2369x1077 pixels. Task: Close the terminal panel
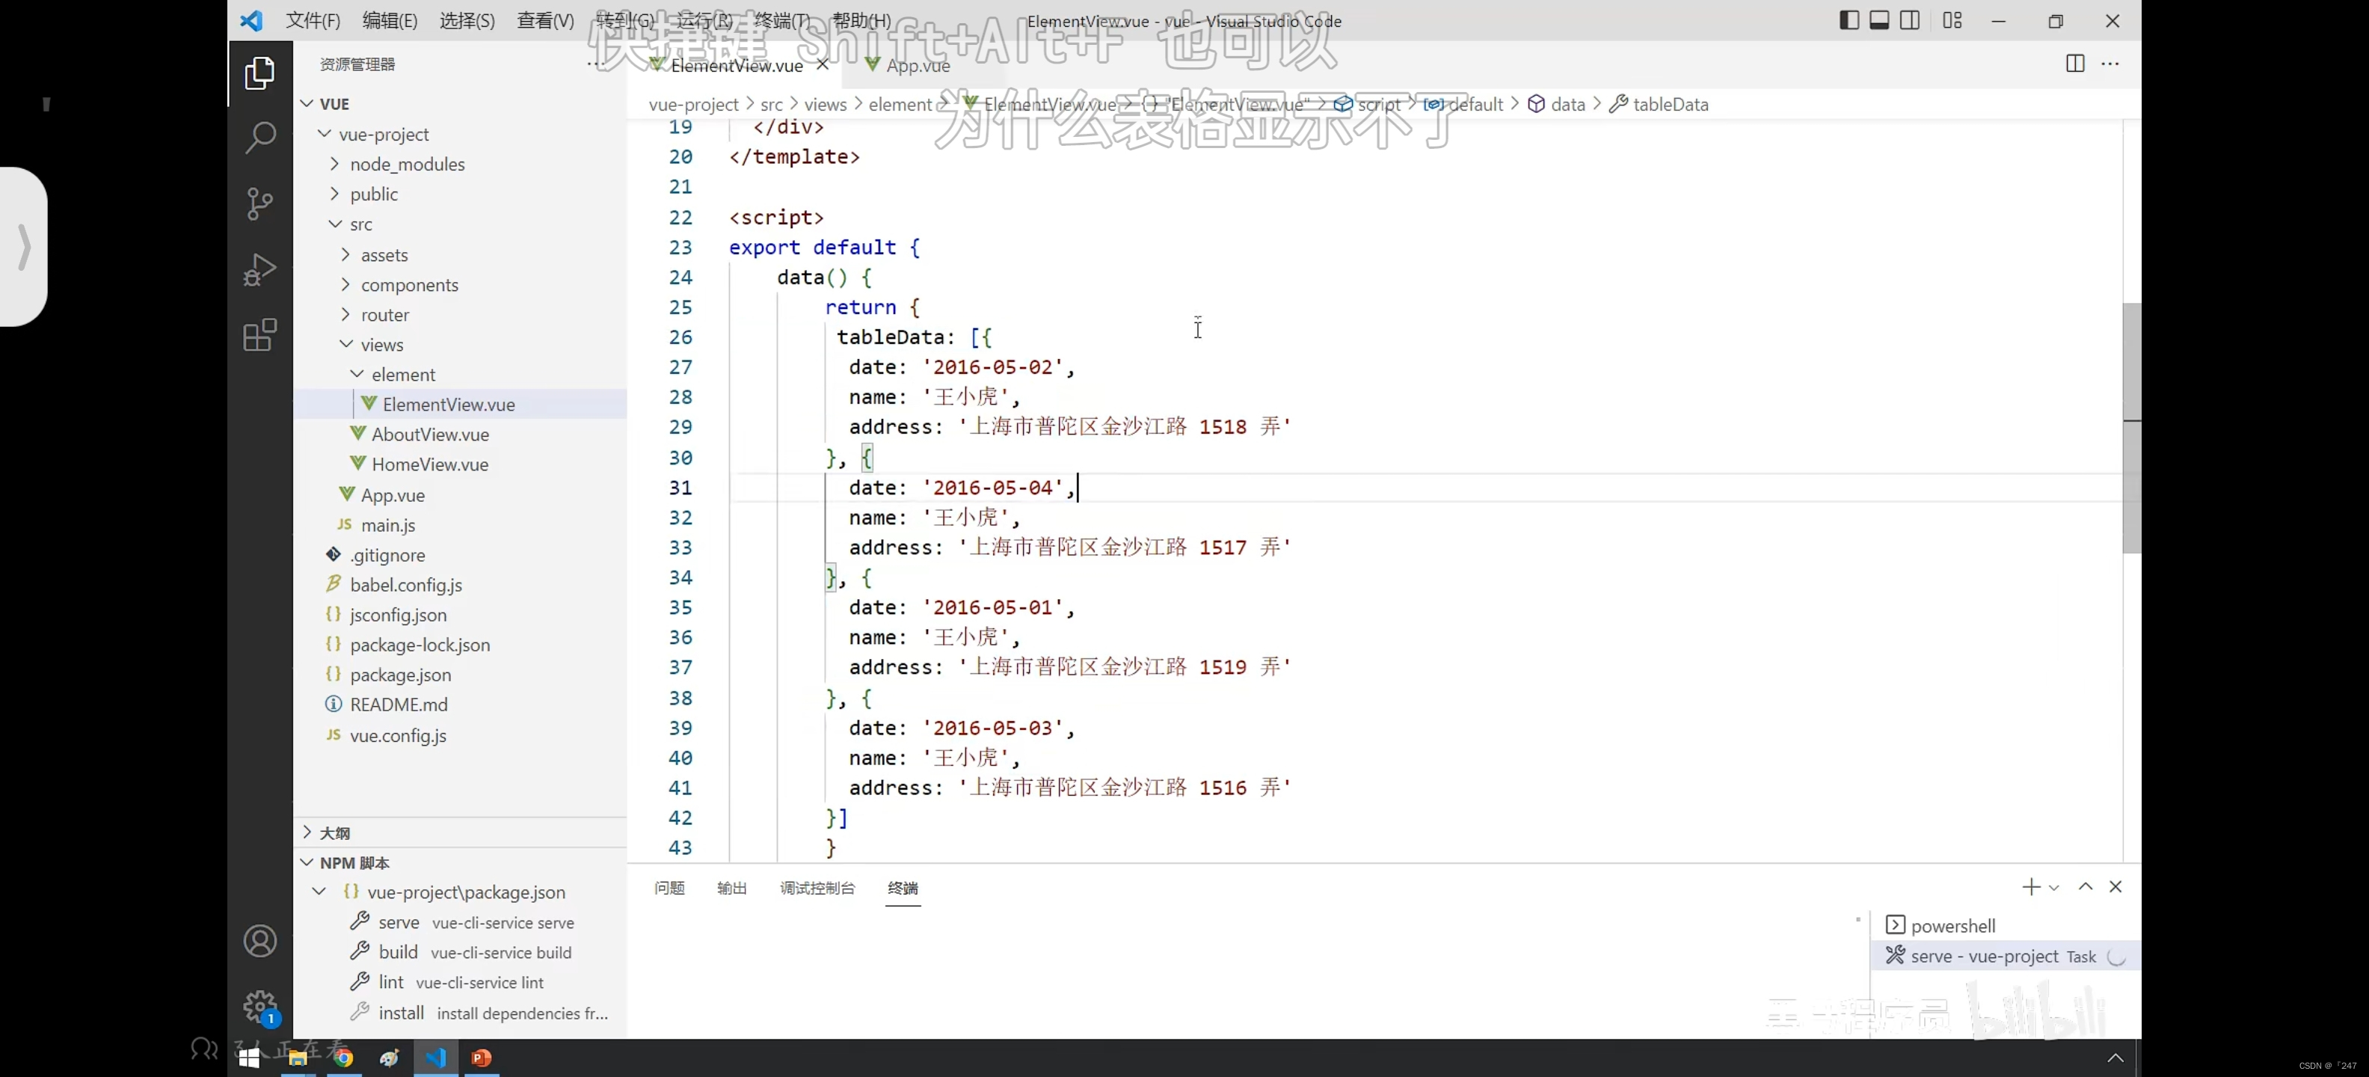pos(2115,886)
